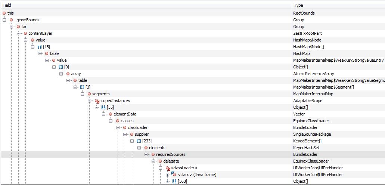Select the 'this' field name
The height and width of the screenshot is (185, 385).
10,13
